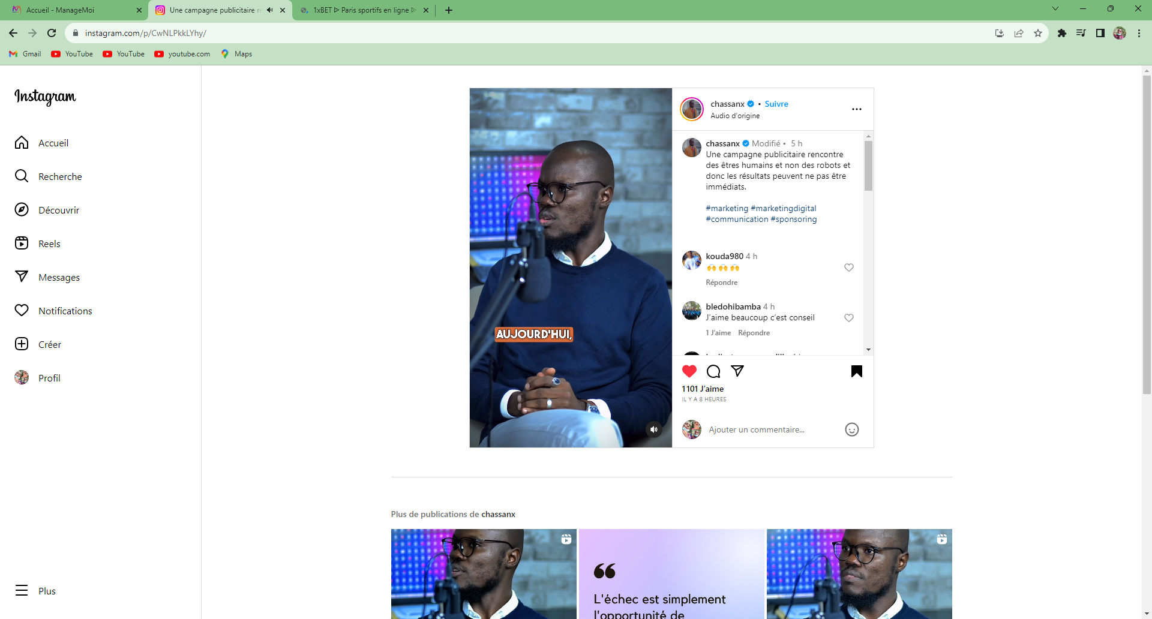1152x619 pixels.
Task: Like kouda980's comment heart
Action: click(849, 268)
